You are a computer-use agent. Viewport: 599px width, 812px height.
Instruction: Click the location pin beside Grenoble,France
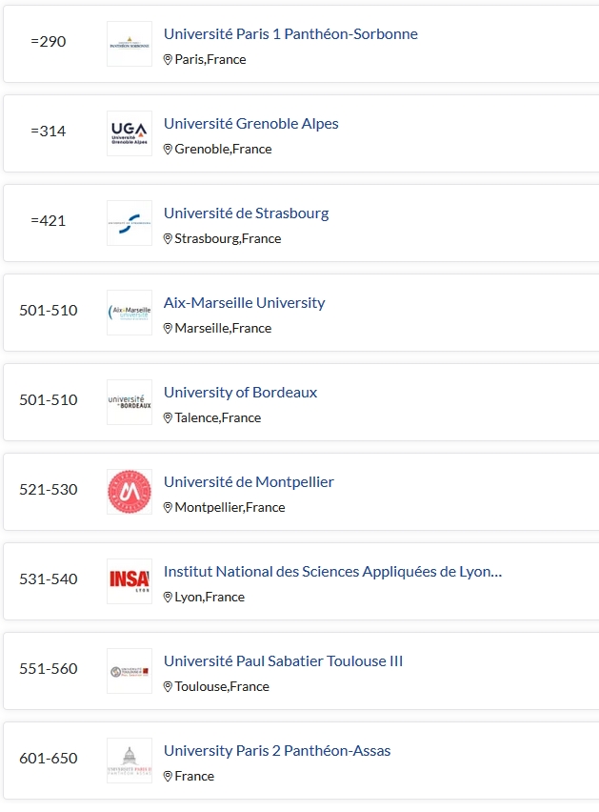click(x=168, y=149)
